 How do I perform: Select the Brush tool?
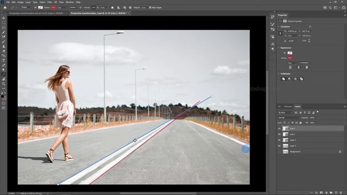click(4, 42)
